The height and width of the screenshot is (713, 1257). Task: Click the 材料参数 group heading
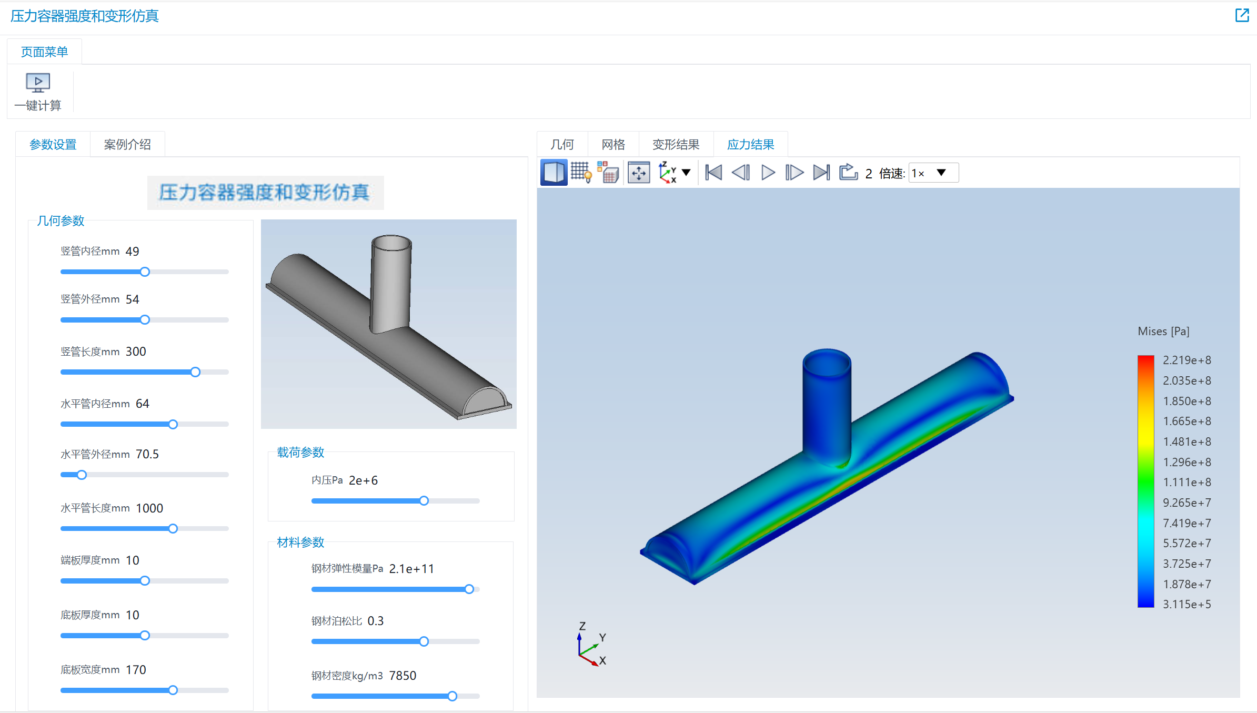[x=300, y=542]
